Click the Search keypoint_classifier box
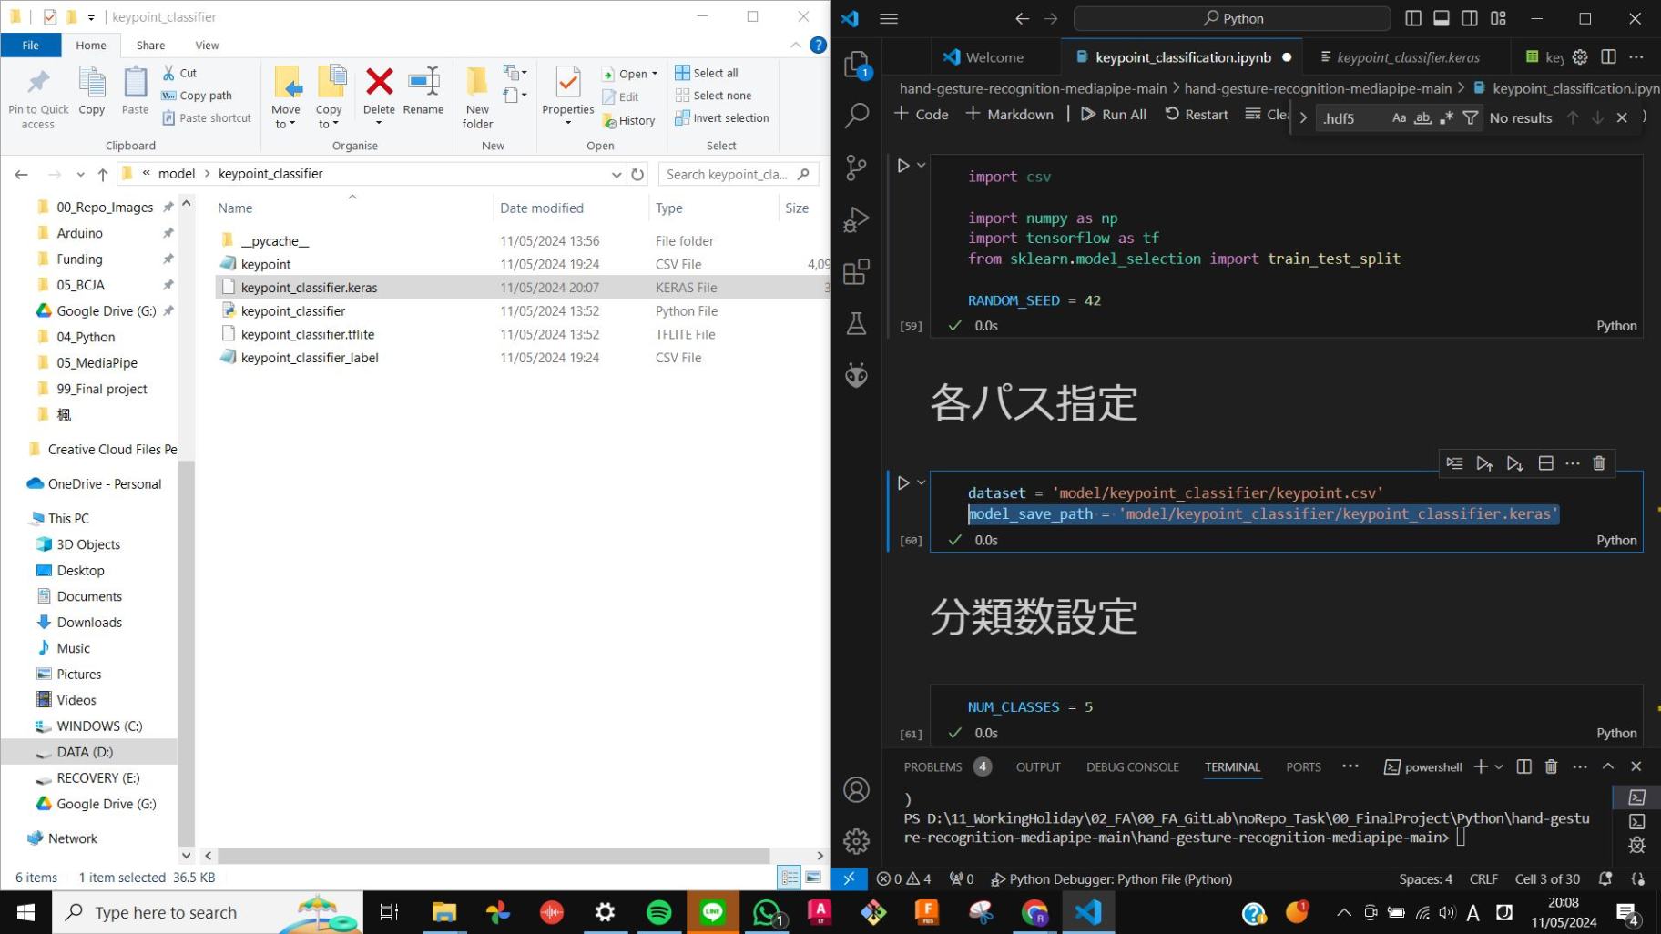Image resolution: width=1661 pixels, height=934 pixels. point(739,174)
